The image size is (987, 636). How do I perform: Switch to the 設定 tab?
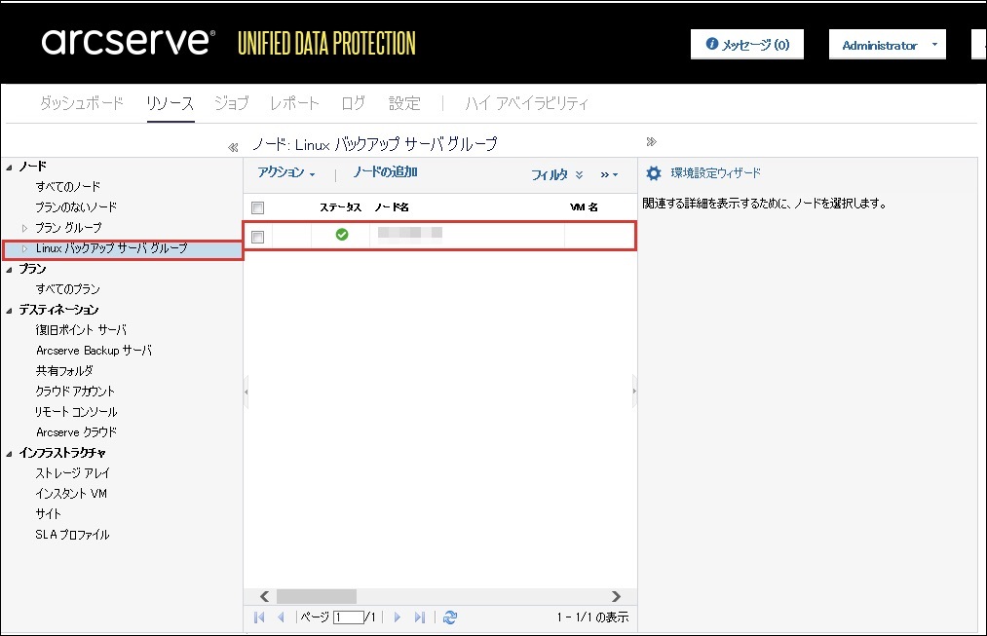pyautogui.click(x=404, y=103)
